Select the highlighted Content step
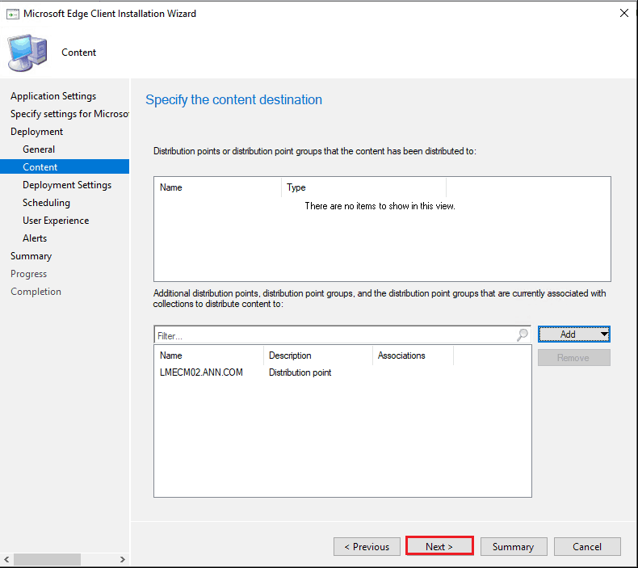 tap(65, 167)
